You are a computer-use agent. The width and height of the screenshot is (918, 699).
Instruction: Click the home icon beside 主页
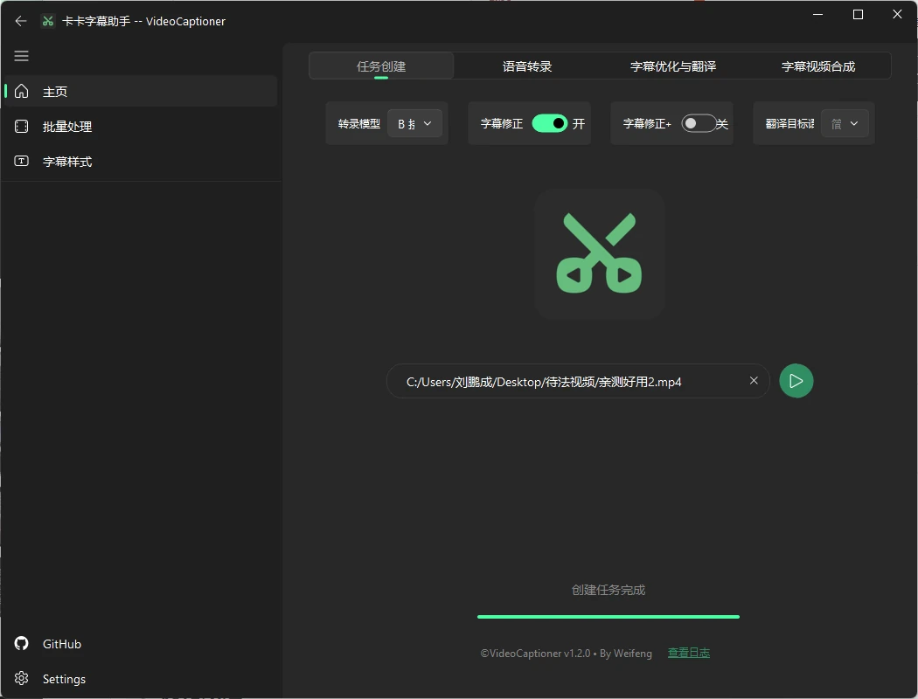(22, 92)
